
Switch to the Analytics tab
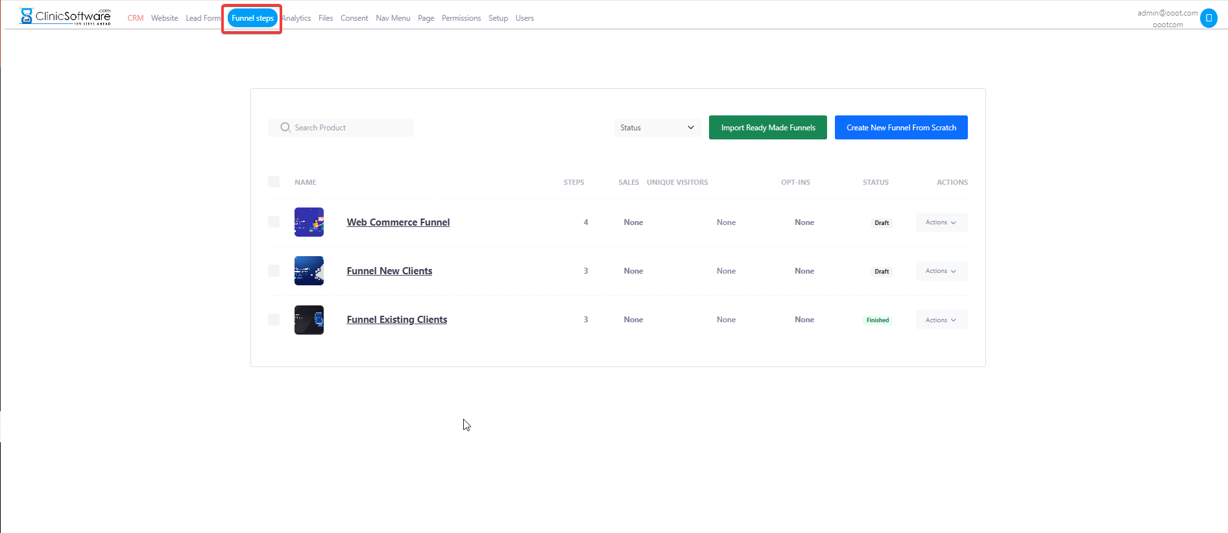[x=297, y=18]
